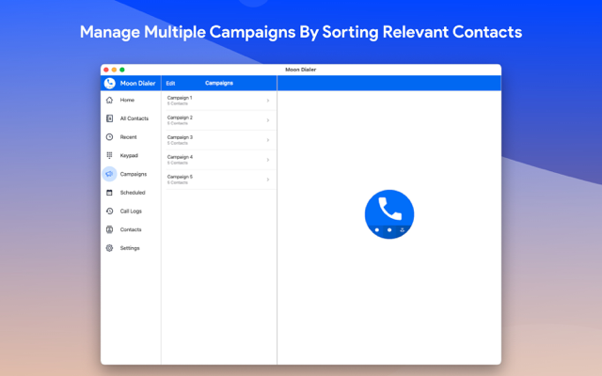Open the Contacts card icon in sidebar
Viewport: 602px width, 376px height.
110,229
